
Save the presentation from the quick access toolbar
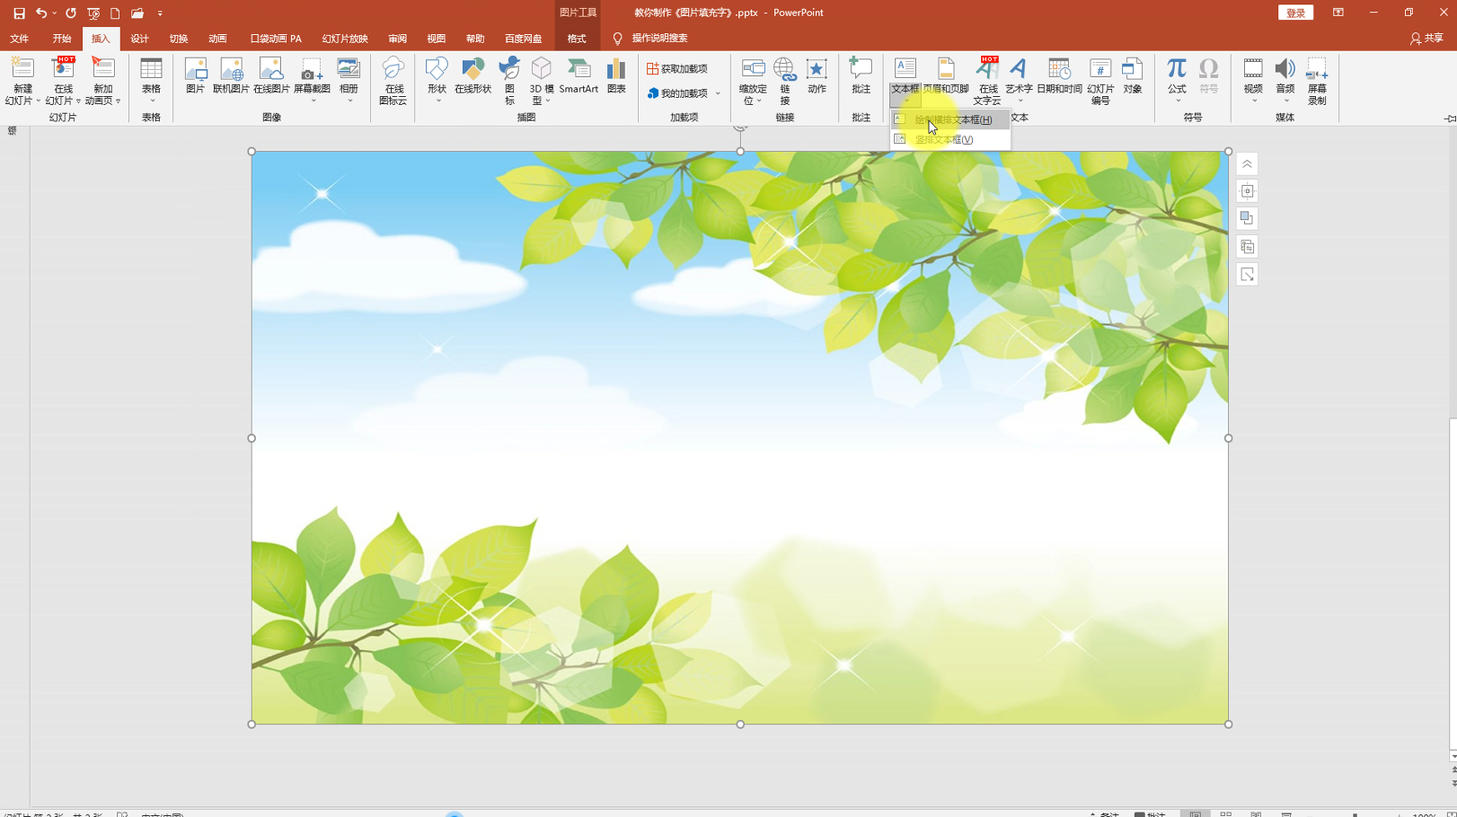point(19,13)
